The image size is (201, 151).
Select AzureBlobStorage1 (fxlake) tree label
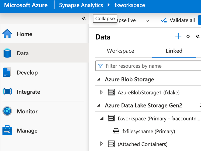(x=148, y=92)
